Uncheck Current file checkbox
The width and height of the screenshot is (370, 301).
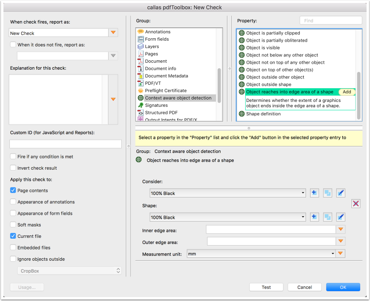point(13,236)
